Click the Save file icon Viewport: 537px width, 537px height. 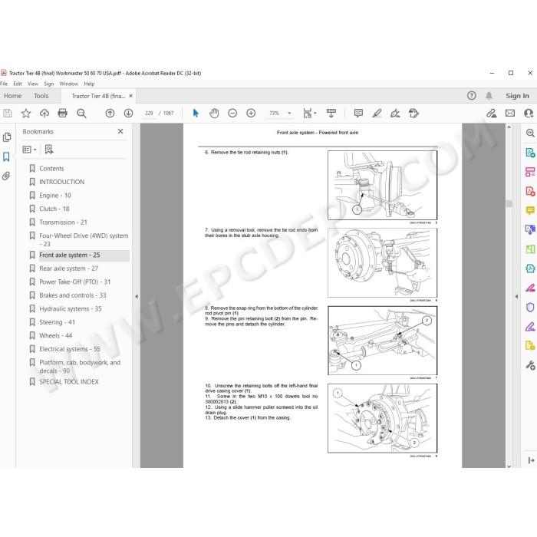(8, 113)
